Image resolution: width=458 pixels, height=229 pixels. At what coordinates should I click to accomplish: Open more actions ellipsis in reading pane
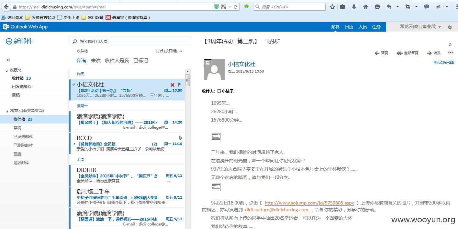point(450,53)
